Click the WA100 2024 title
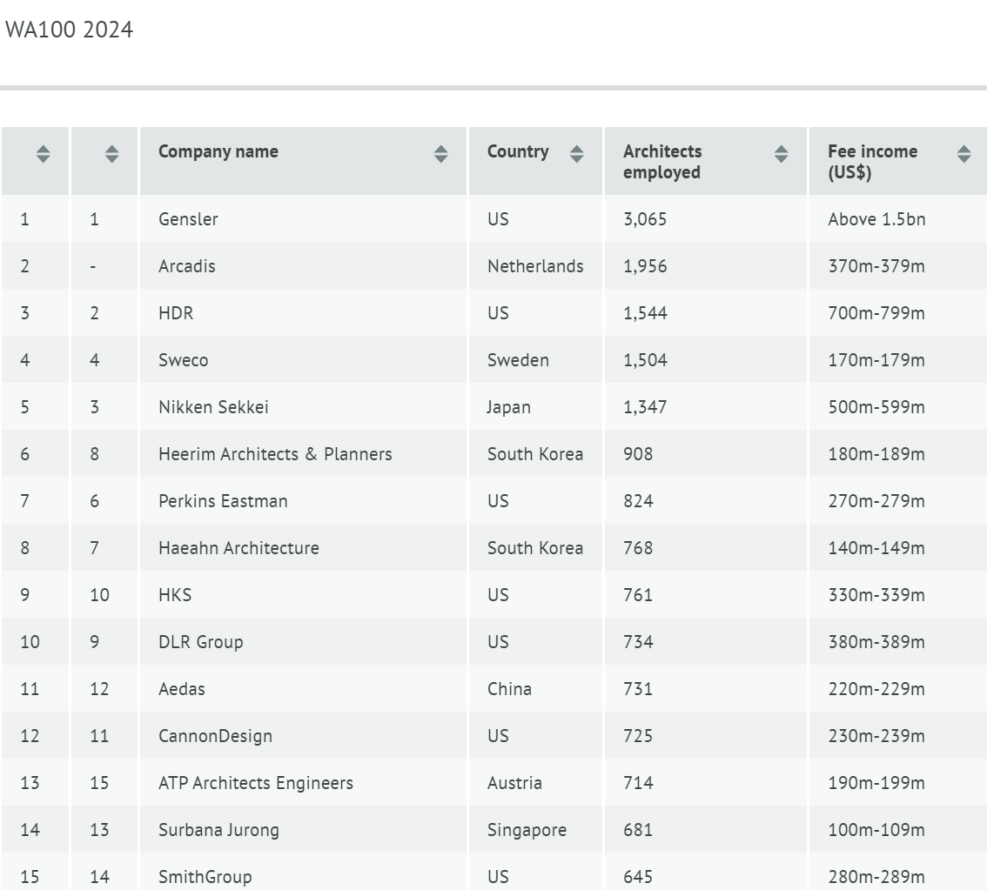 (x=70, y=30)
